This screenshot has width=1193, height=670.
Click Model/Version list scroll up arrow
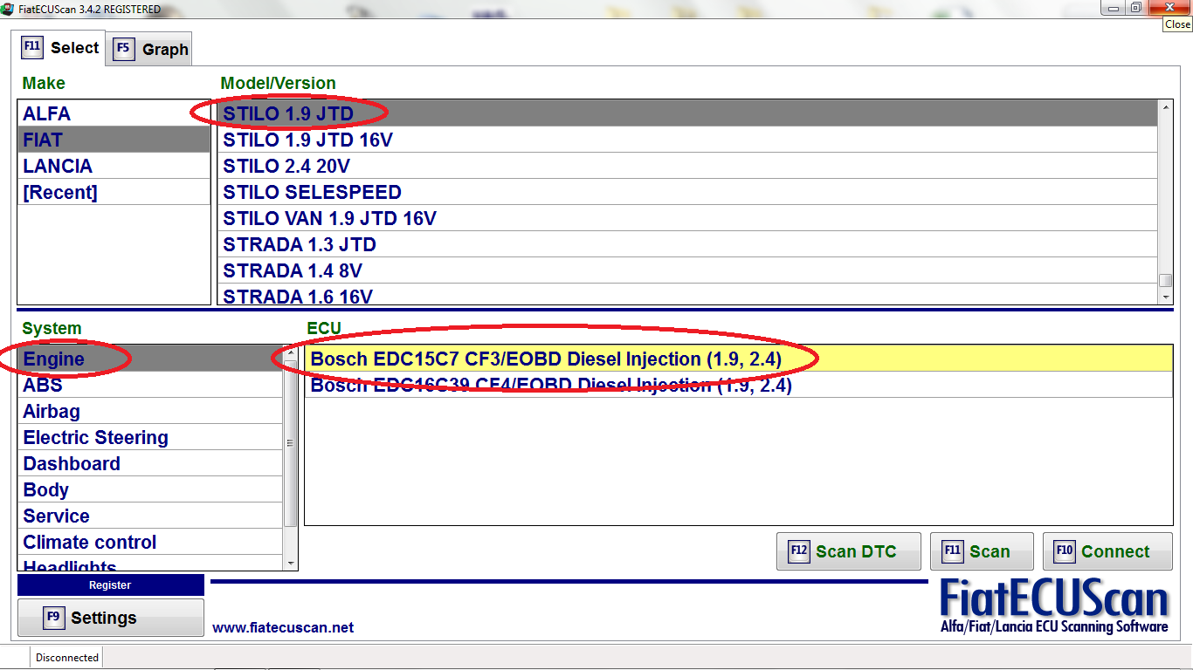click(x=1165, y=107)
